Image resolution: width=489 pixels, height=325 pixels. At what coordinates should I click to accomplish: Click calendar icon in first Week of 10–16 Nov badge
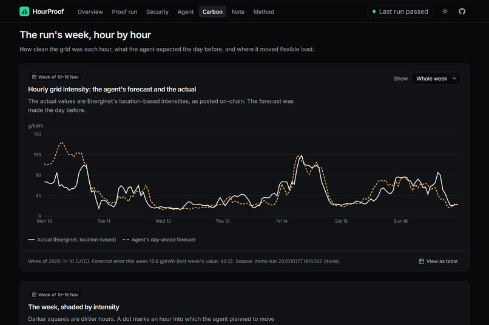pyautogui.click(x=35, y=77)
